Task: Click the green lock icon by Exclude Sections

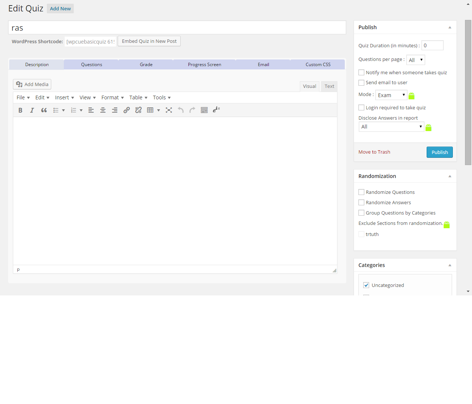Action: coord(447,225)
